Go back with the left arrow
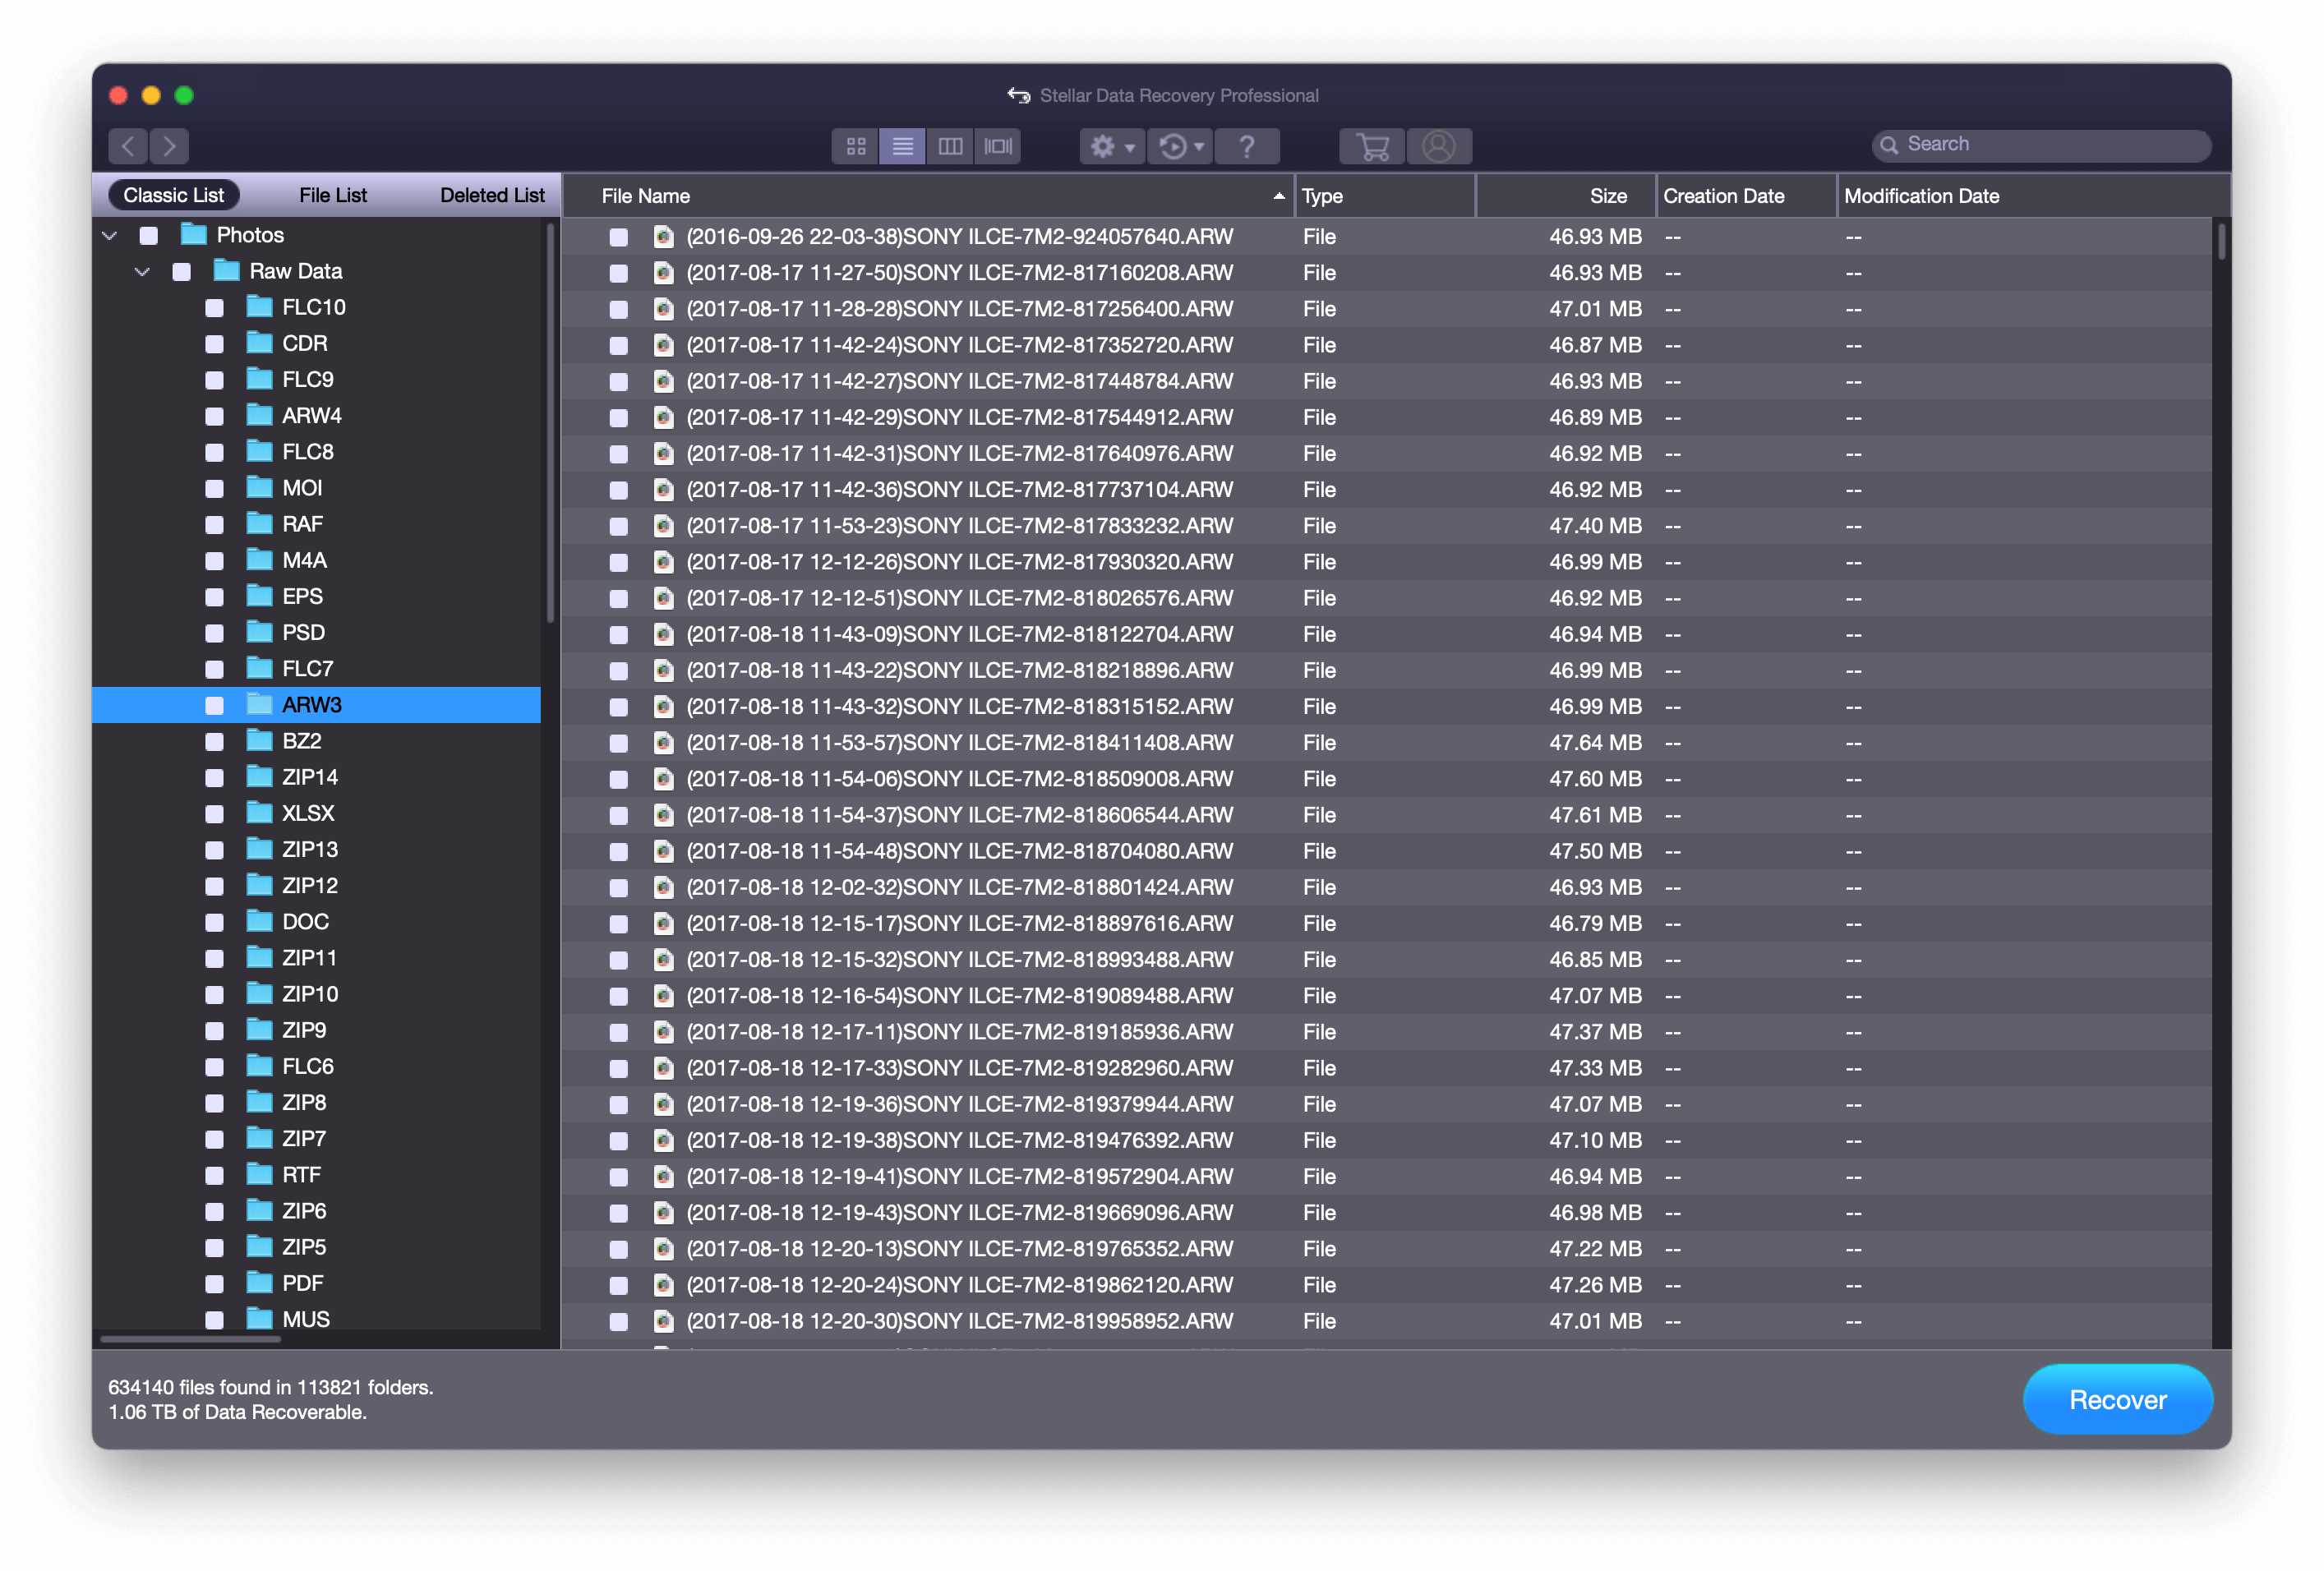 click(x=128, y=146)
